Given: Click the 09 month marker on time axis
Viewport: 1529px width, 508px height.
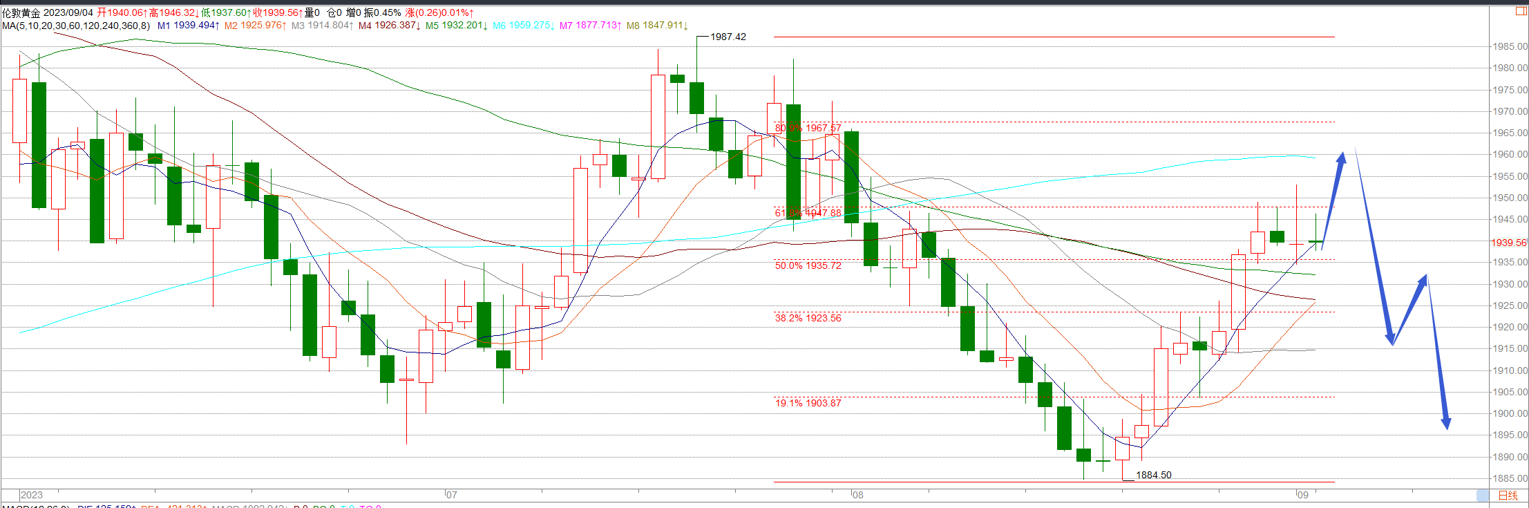Looking at the screenshot, I should [1302, 495].
